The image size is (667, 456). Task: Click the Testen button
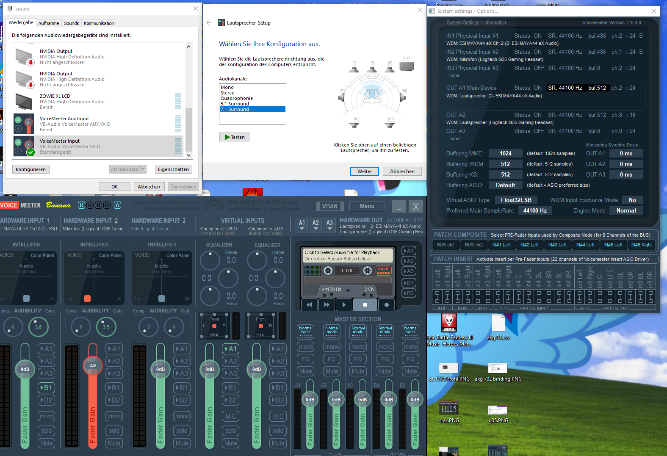pyautogui.click(x=235, y=137)
